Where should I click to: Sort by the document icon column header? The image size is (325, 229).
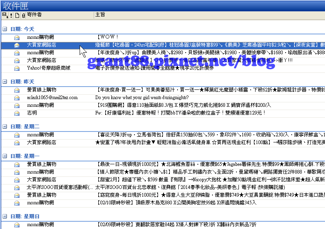pos(17,15)
